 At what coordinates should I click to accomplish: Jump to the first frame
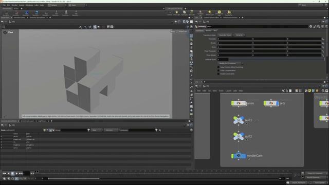pos(4,174)
